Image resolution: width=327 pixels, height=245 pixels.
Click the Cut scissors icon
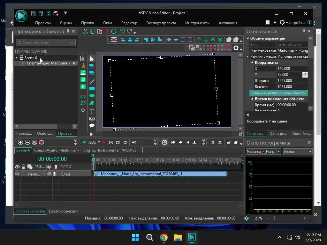click(x=86, y=31)
